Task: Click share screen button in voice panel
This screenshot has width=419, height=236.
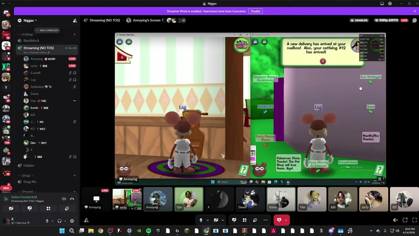Action: pos(29,208)
